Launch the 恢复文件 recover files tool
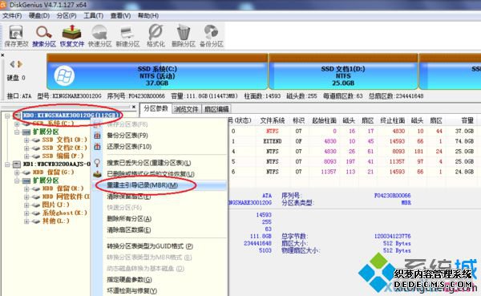481x296 pixels. point(72,36)
